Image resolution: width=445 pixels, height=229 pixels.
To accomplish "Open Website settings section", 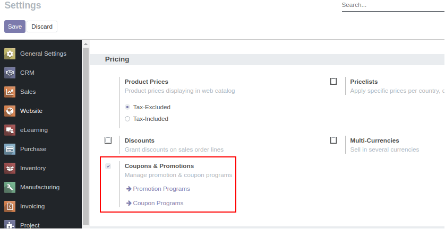I will coord(41,111).
